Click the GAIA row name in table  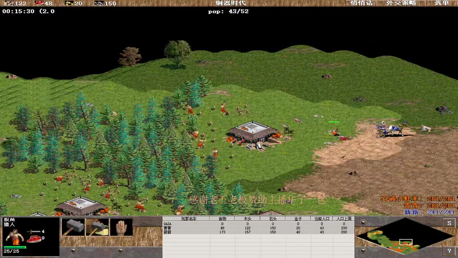click(167, 224)
